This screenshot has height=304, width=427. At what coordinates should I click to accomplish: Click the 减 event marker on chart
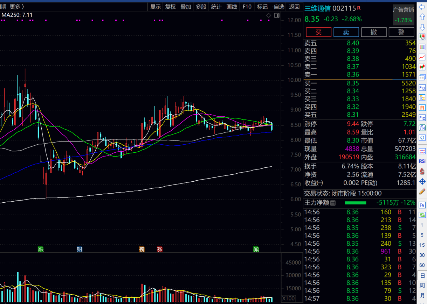click(x=256, y=249)
